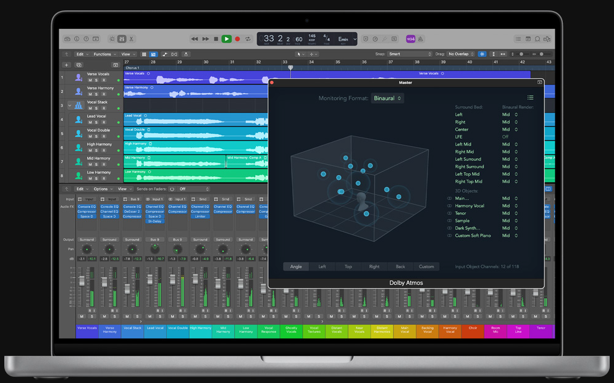The image size is (614, 383).
Task: Switch to the Top view tab
Action: [x=348, y=266]
